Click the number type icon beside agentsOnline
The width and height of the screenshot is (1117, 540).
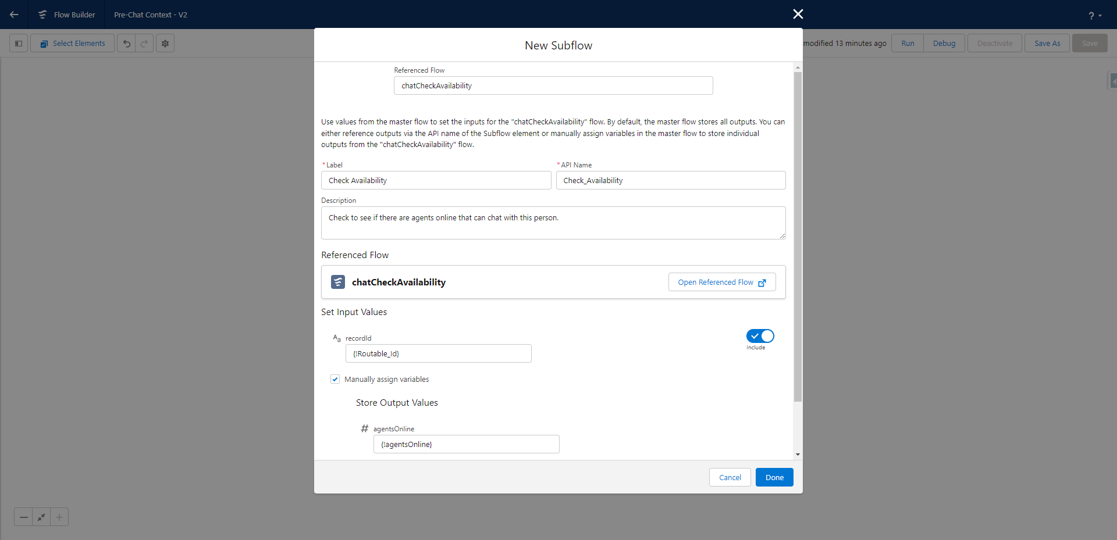(365, 428)
